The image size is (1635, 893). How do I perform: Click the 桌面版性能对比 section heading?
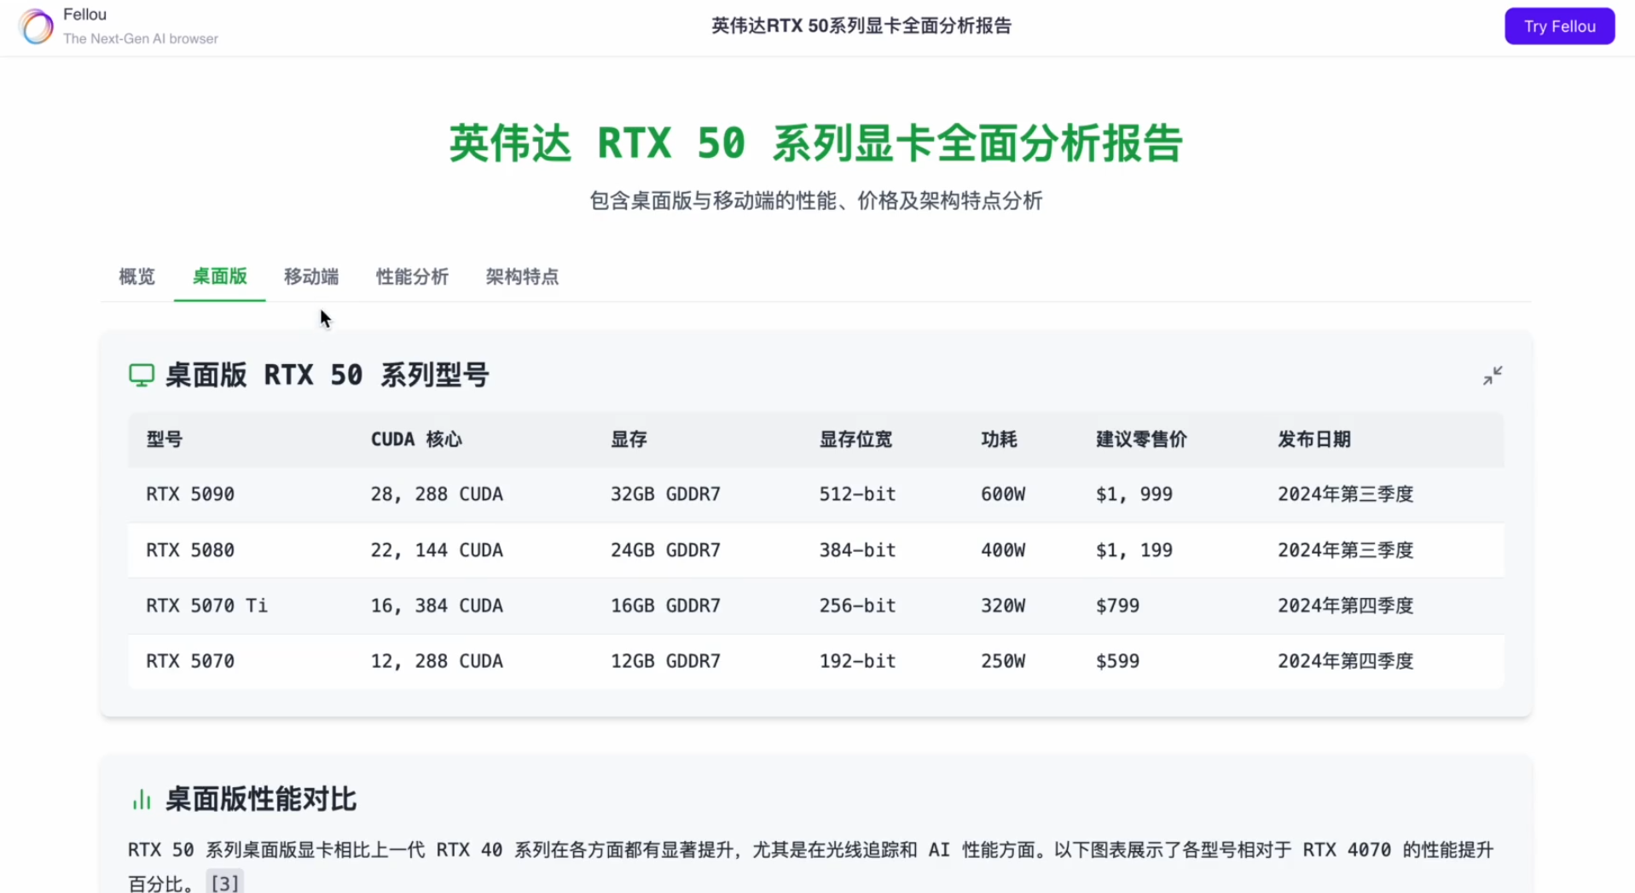[260, 799]
